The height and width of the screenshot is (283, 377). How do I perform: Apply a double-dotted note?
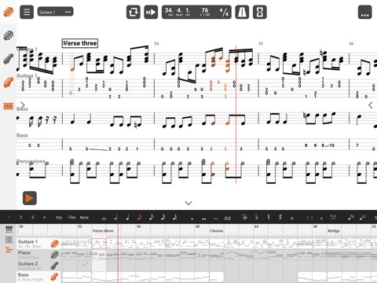click(x=204, y=219)
